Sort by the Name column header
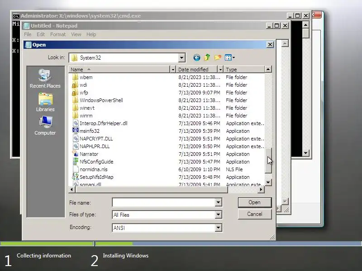Screen dimensions: 362x271 point(119,70)
